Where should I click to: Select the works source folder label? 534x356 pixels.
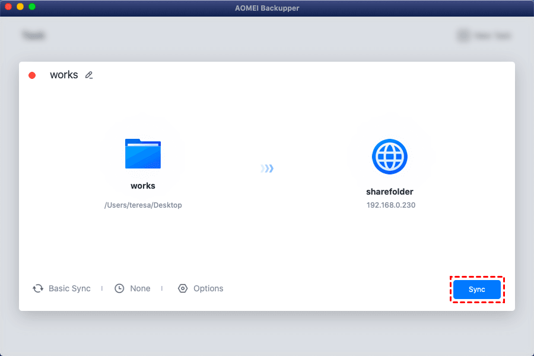pos(143,186)
